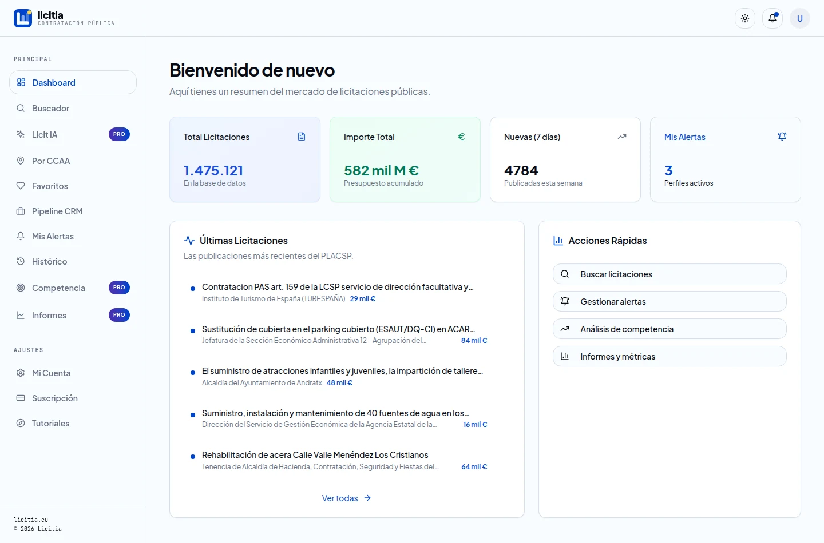The width and height of the screenshot is (824, 543).
Task: Open Mi Cuenta settings
Action: click(73, 373)
